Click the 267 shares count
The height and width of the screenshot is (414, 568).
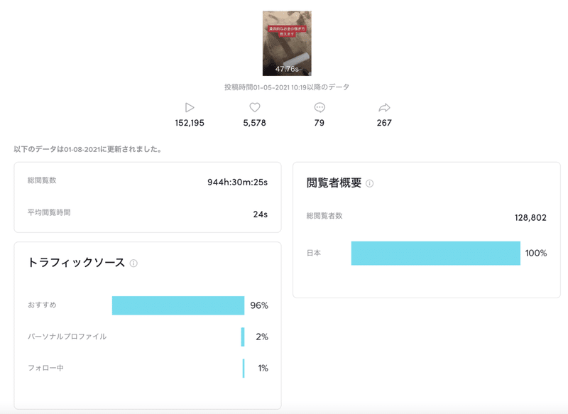[384, 123]
